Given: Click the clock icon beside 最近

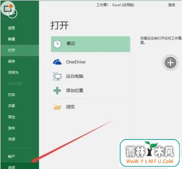Looking at the screenshot, I should [57, 44].
